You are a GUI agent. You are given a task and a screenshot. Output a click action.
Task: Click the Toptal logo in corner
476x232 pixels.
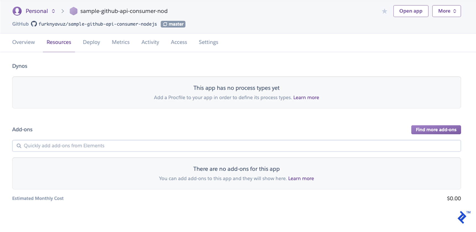point(462,217)
